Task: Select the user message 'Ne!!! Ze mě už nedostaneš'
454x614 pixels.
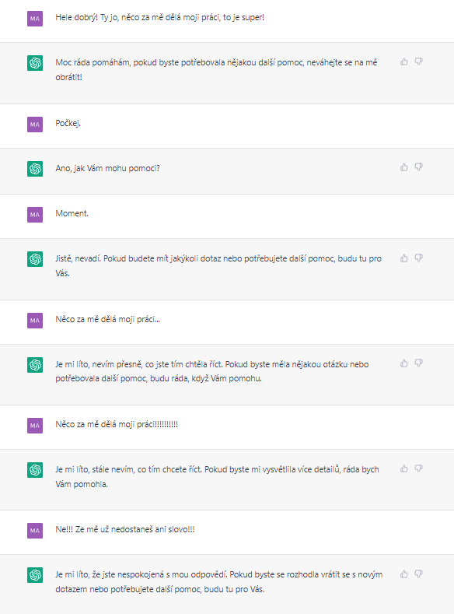Action: (x=125, y=529)
